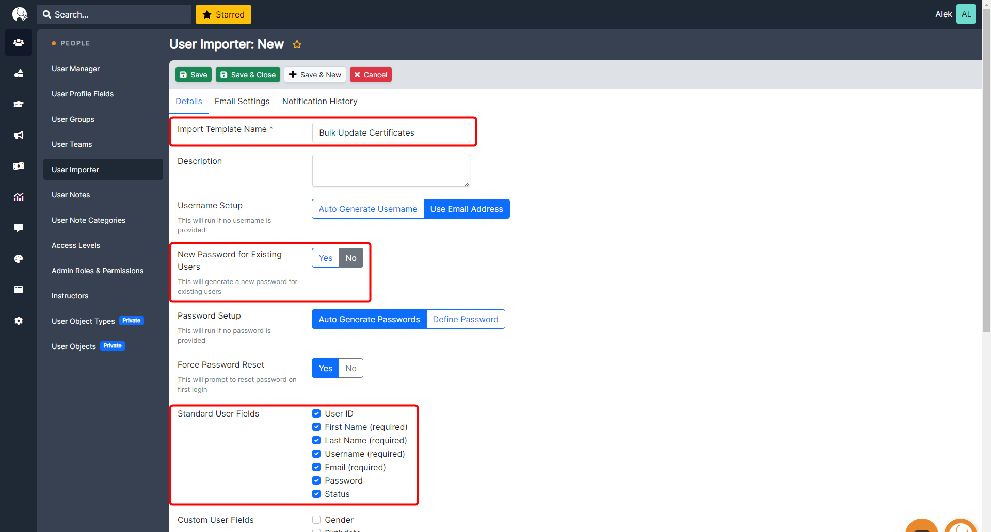991x532 pixels.
Task: Open the chat bubble messages icon
Action: (19, 228)
